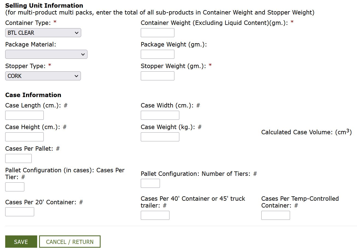Click the Case Height text box

24,137
